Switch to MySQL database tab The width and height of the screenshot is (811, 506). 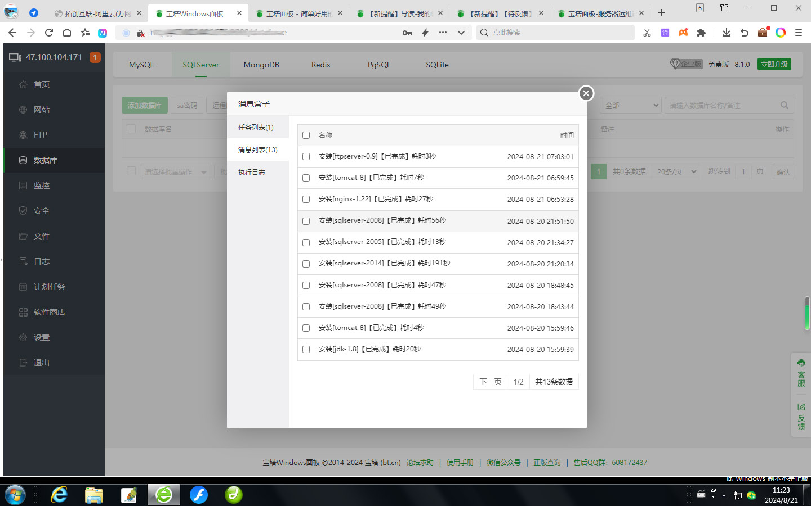141,65
